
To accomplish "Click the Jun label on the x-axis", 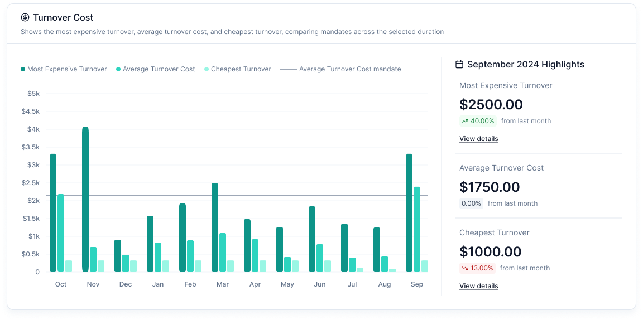I will [x=320, y=284].
